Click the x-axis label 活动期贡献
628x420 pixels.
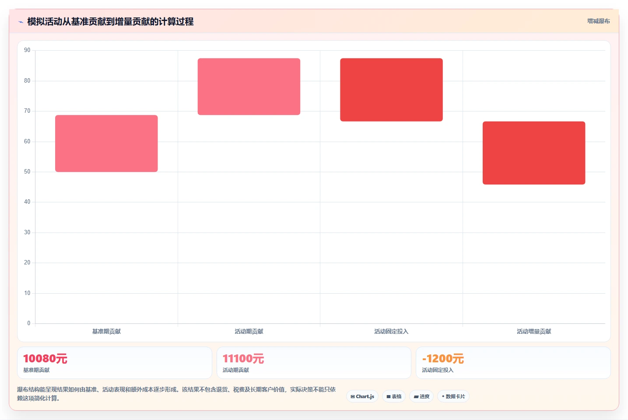[x=249, y=332]
